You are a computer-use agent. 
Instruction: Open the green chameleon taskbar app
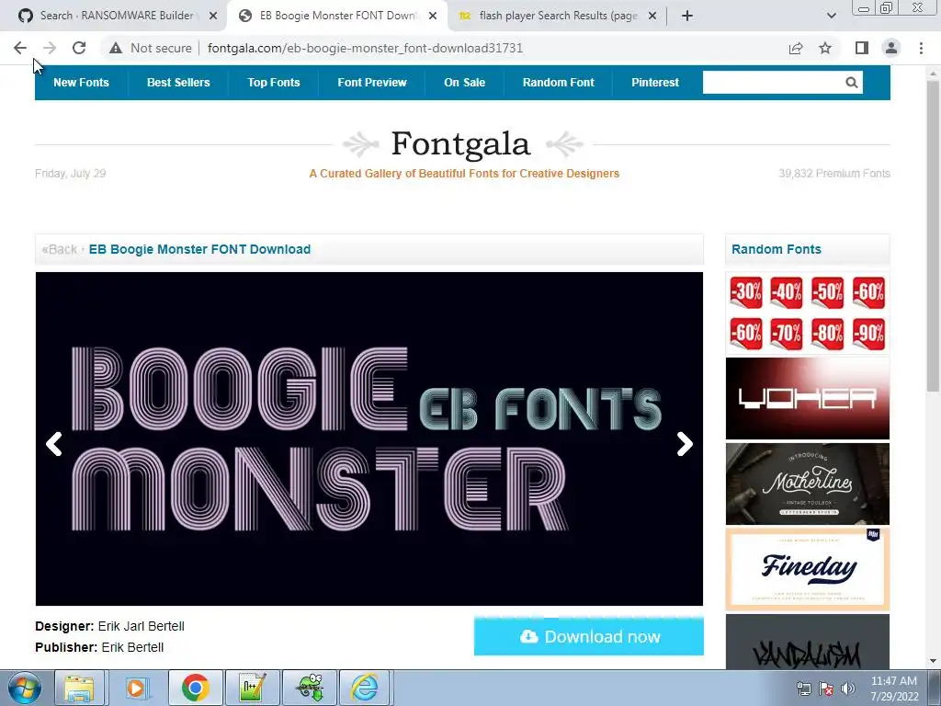coord(309,688)
